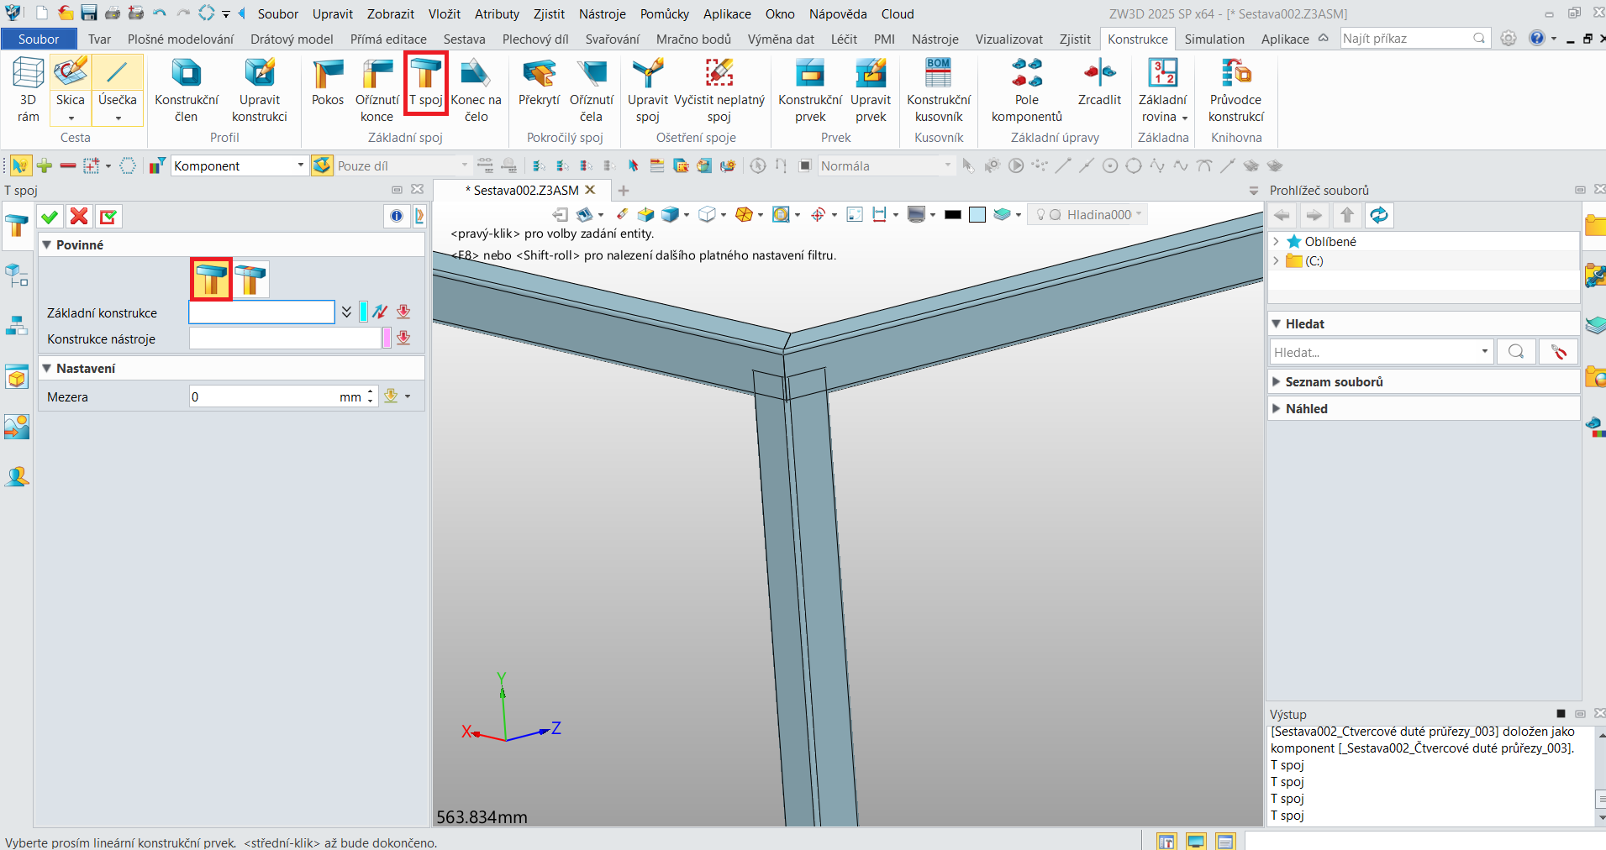
Task: Click the blue Soubor button
Action: point(39,39)
